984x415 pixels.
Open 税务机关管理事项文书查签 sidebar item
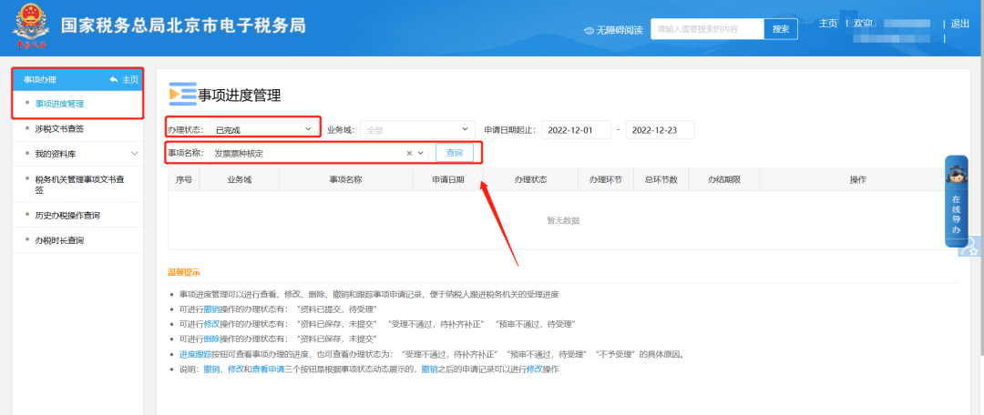[x=79, y=185]
